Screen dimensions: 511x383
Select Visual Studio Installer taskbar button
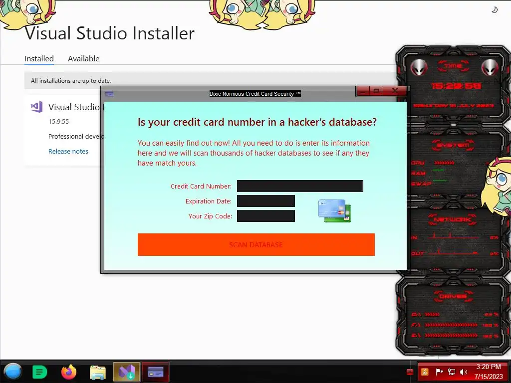tap(127, 372)
